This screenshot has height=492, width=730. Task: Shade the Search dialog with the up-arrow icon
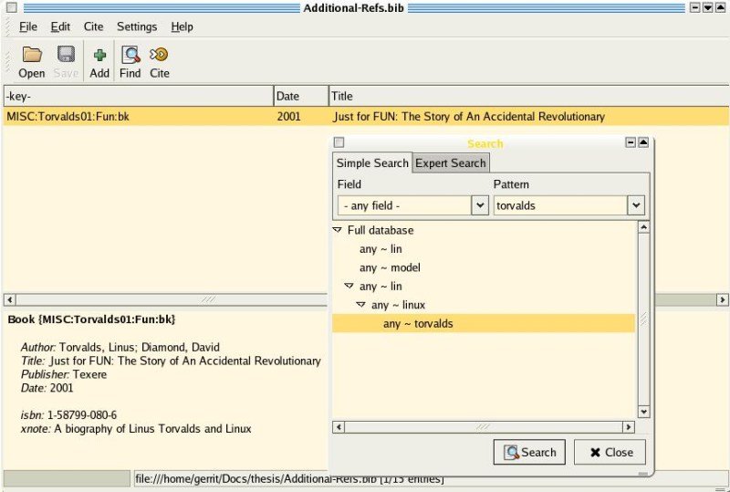point(643,142)
